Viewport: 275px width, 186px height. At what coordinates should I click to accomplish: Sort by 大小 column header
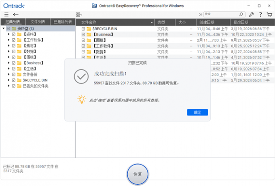(186, 22)
